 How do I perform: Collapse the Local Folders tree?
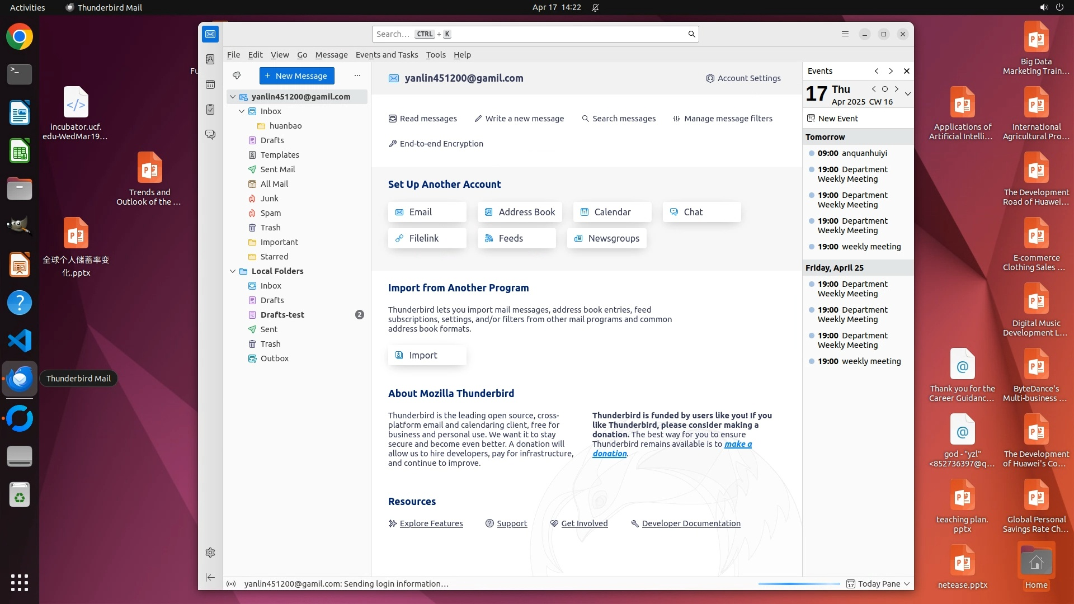(x=233, y=271)
